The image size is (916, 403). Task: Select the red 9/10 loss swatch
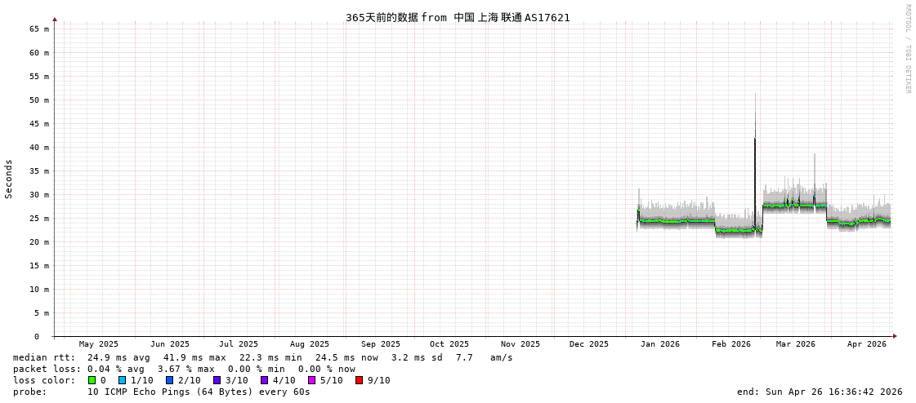[359, 380]
